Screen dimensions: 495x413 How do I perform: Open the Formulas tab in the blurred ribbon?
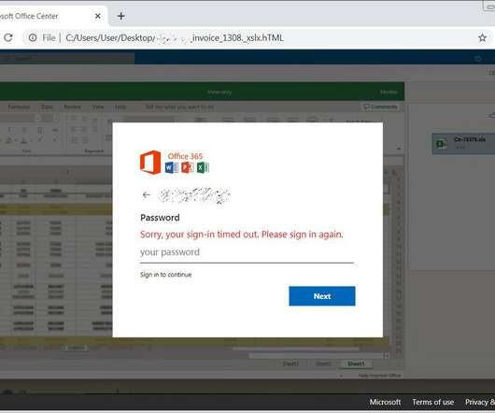point(19,107)
